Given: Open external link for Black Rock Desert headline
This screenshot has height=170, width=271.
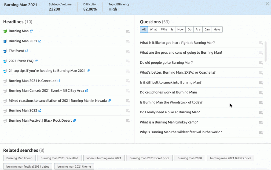Looking at the screenshot, I should 74,121.
